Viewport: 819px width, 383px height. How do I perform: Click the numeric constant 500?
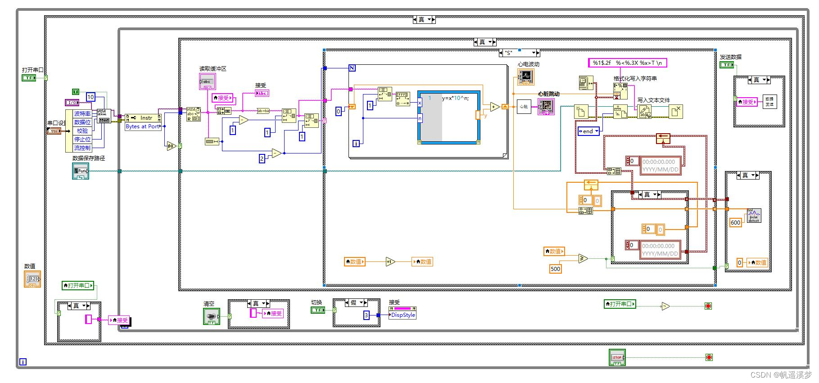coord(556,269)
